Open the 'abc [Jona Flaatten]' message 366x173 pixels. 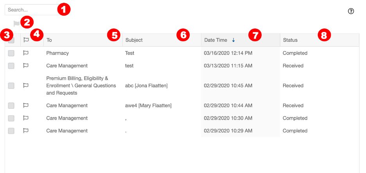[146, 86]
